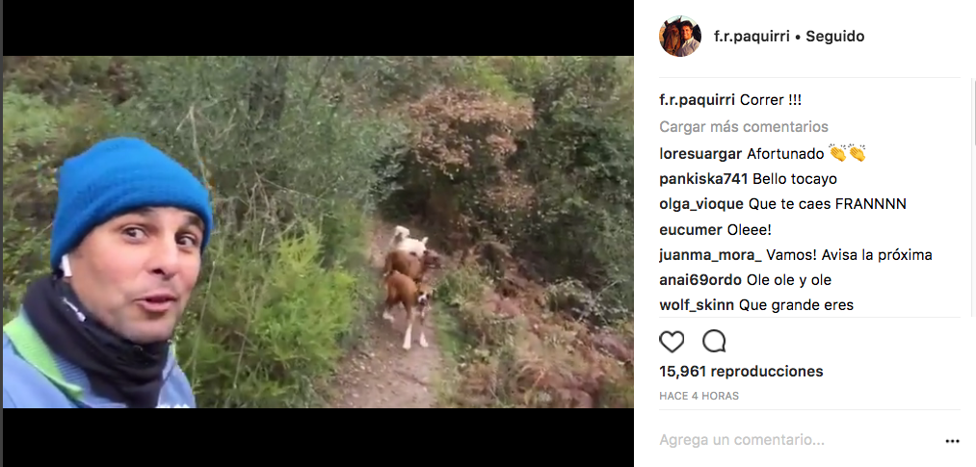Click f.r.paquirri name in the caption
The height and width of the screenshot is (467, 976).
tap(698, 100)
